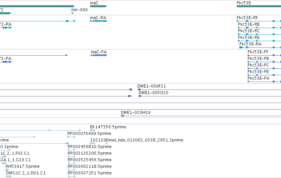The width and height of the screenshot is (281, 178).
Task: Select the Pkc53E-RC transcript
Action: coord(260,34)
